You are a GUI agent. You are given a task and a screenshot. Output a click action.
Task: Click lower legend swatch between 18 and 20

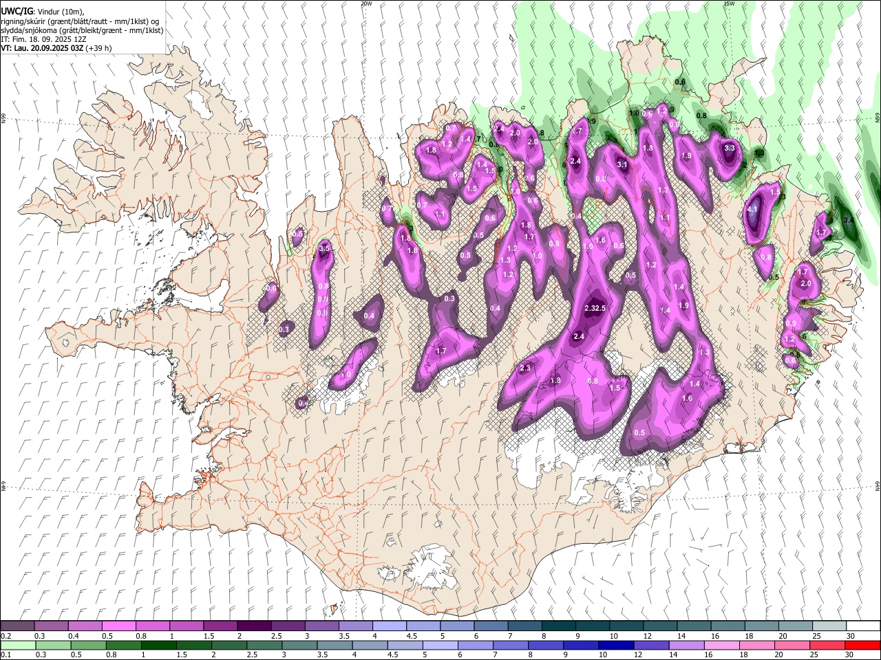click(756, 645)
